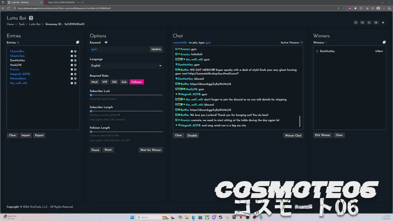Image resolution: width=393 pixels, height=221 pixels.
Task: Toggle the Follower required role
Action: tap(137, 82)
